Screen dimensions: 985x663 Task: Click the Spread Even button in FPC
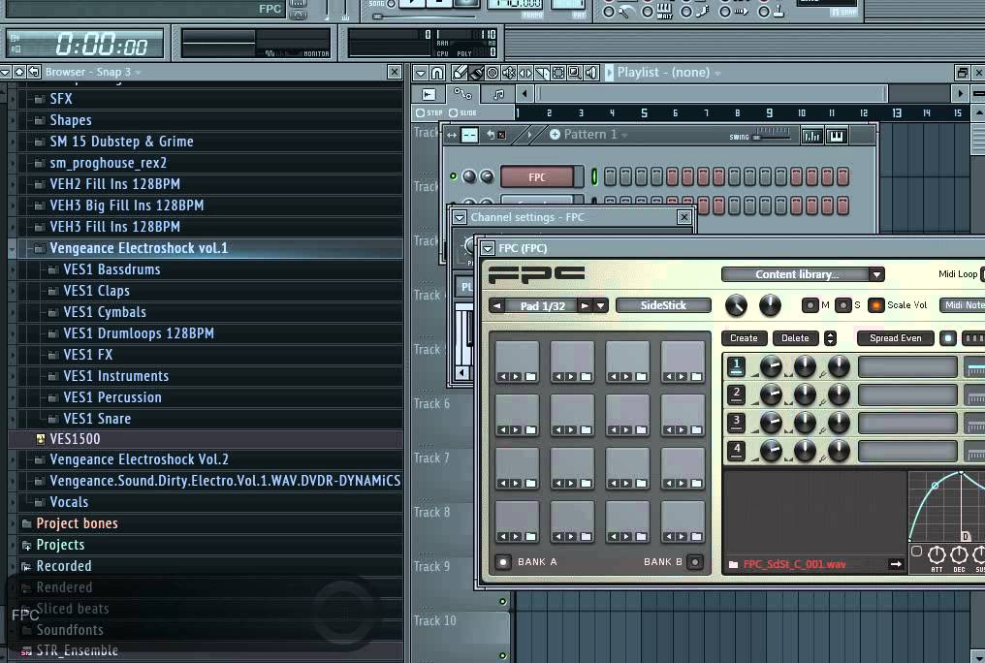point(896,338)
